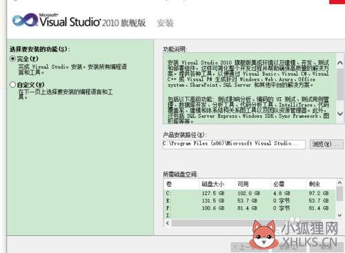Click the feature description scroll up arrow

pos(340,63)
